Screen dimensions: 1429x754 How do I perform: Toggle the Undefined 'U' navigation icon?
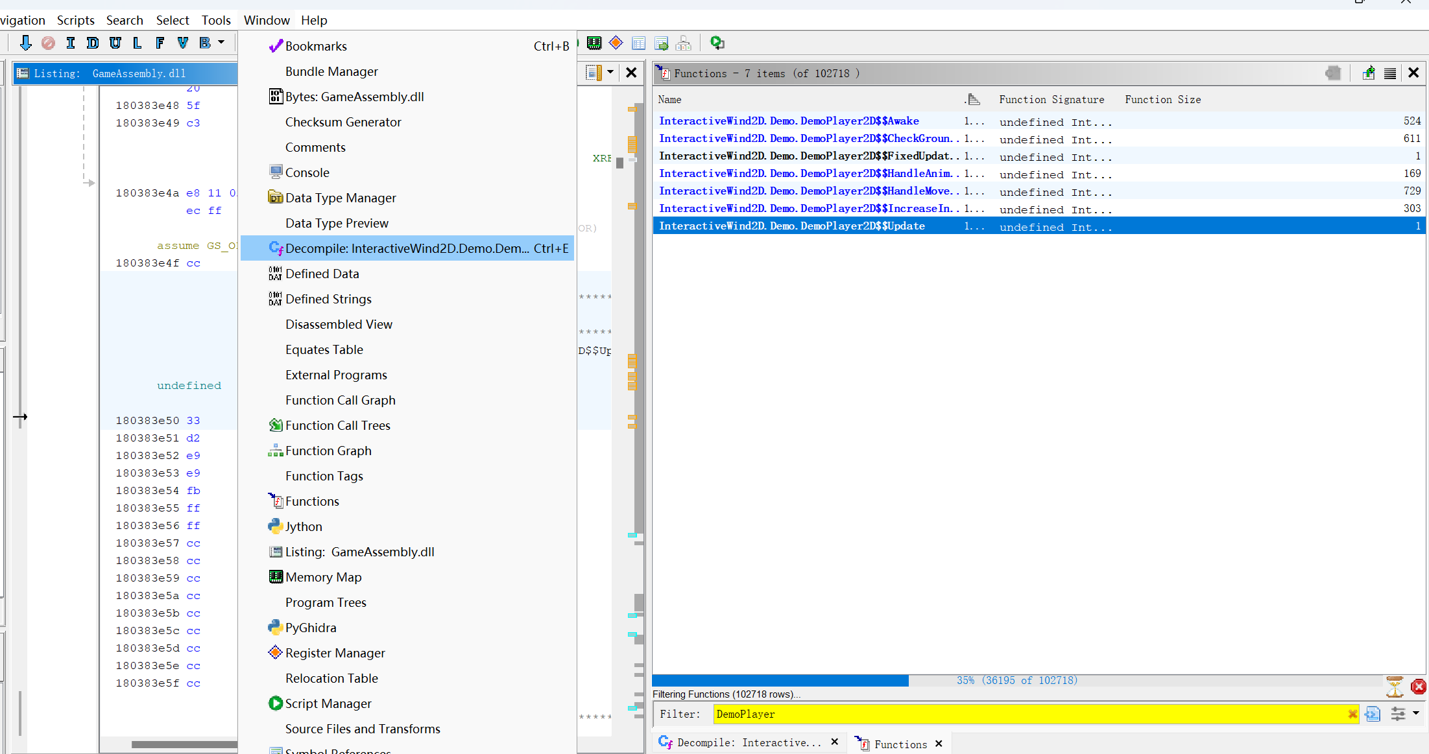point(115,43)
